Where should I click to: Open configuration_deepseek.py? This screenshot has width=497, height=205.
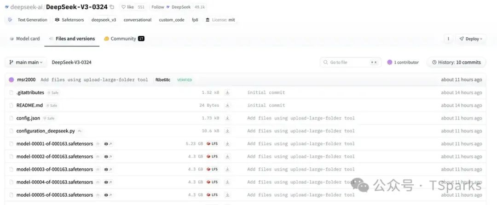(x=46, y=131)
